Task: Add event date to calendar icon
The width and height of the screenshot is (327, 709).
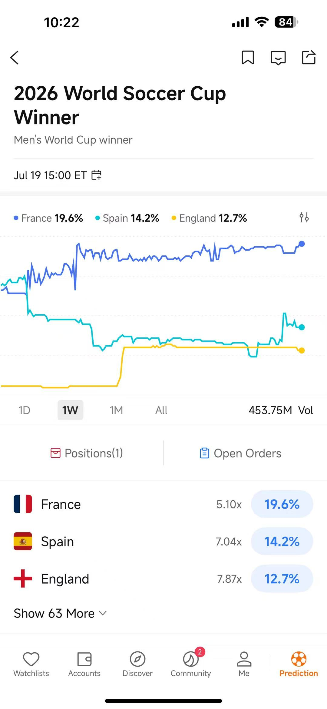Action: pos(97,175)
